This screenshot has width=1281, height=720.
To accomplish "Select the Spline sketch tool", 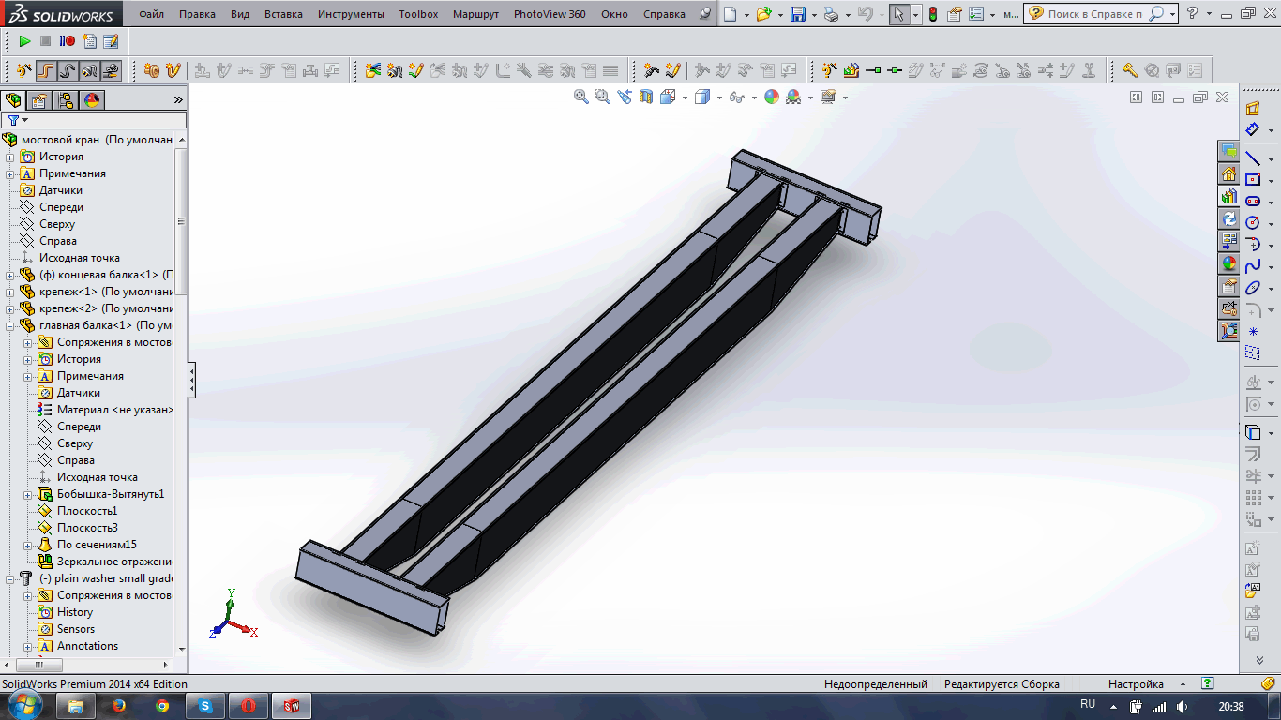I will (1253, 266).
